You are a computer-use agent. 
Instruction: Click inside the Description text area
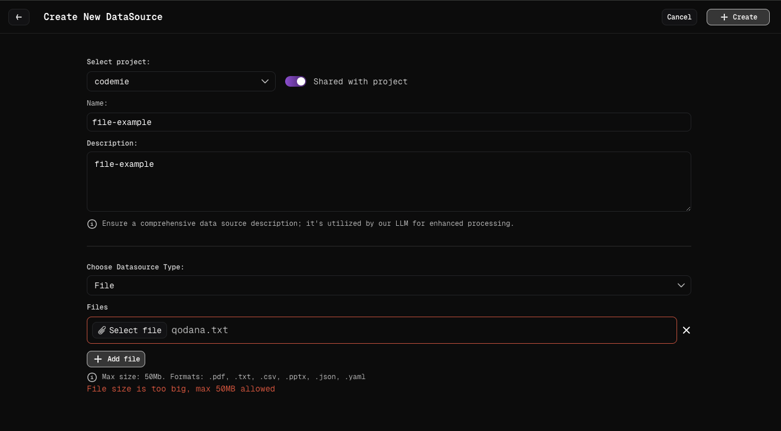coord(388,182)
